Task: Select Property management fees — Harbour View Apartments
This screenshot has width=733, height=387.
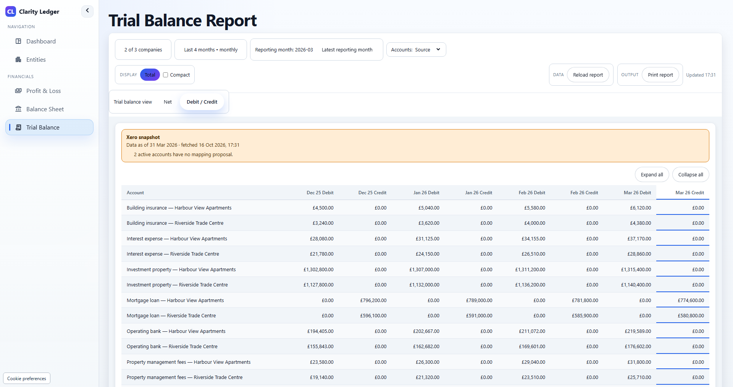Action: pyautogui.click(x=415, y=362)
